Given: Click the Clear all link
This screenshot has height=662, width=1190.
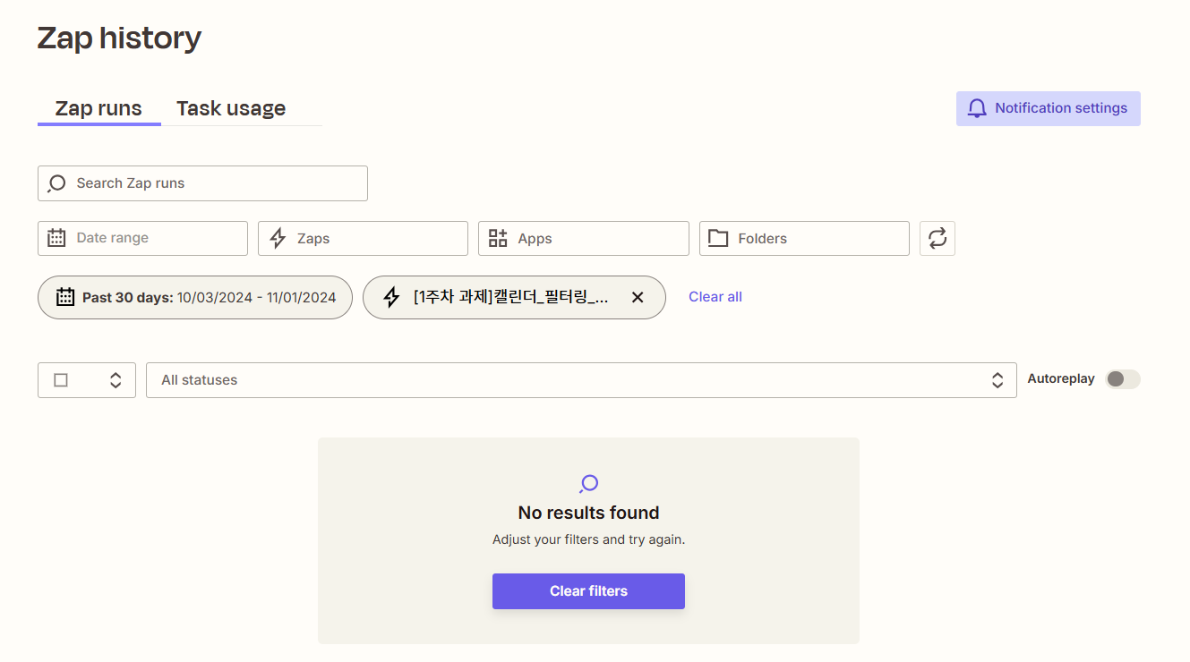Looking at the screenshot, I should click(x=715, y=297).
